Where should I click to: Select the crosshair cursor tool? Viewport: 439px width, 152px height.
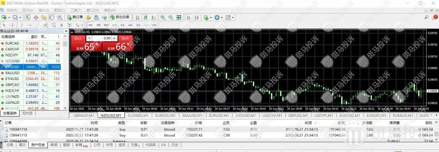(x=12, y=25)
